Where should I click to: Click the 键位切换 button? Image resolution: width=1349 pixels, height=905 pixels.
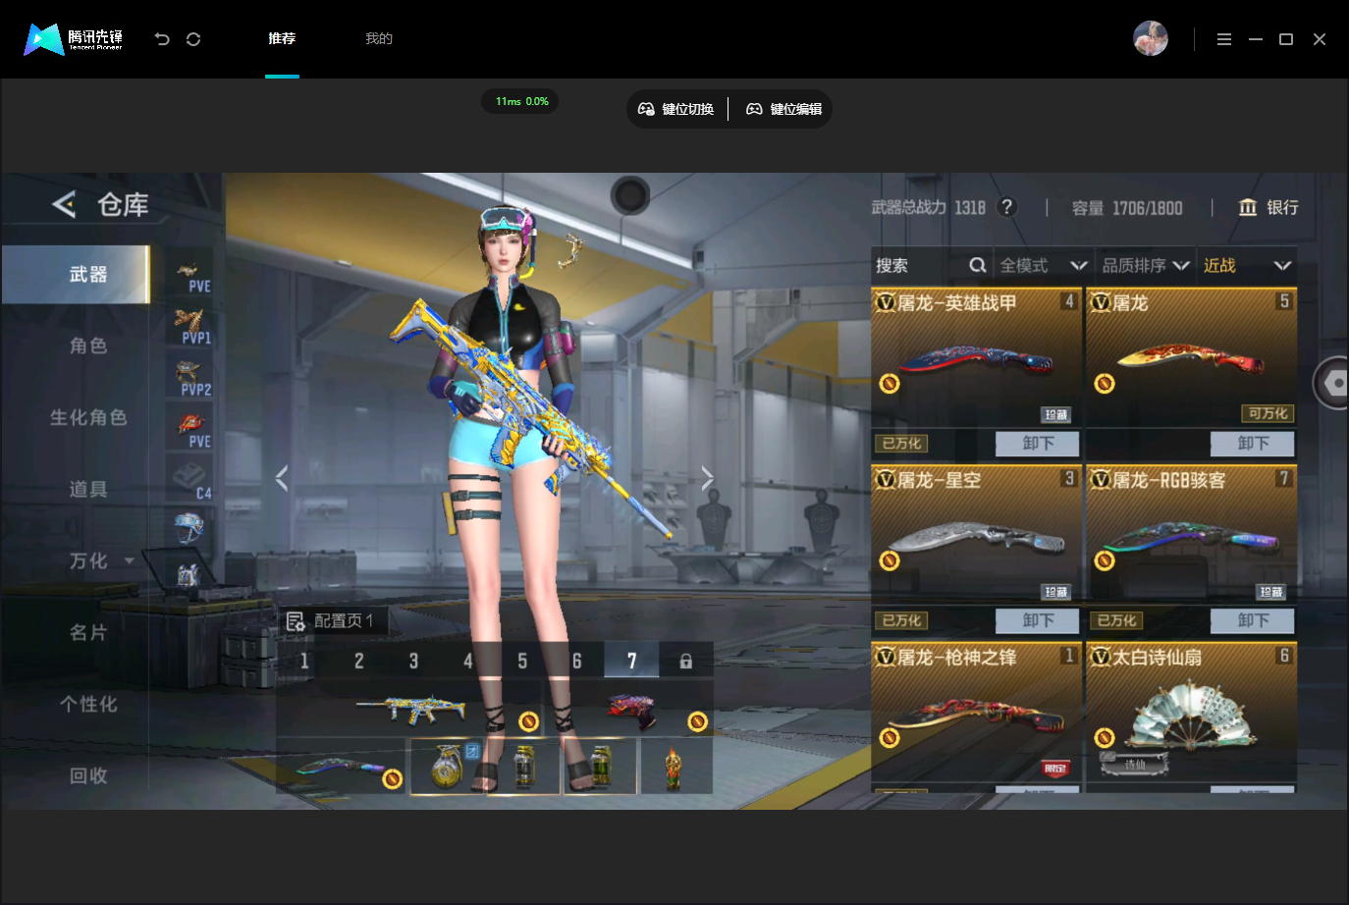[675, 109]
